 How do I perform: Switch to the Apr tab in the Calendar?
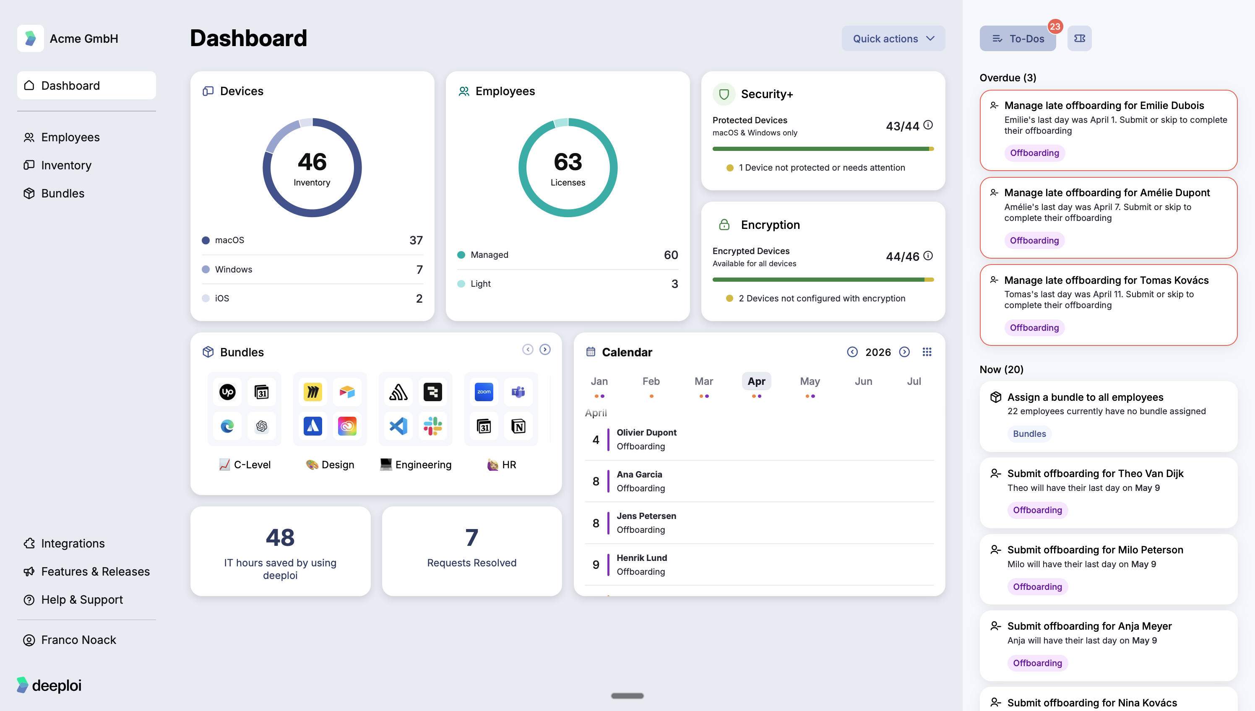[756, 381]
